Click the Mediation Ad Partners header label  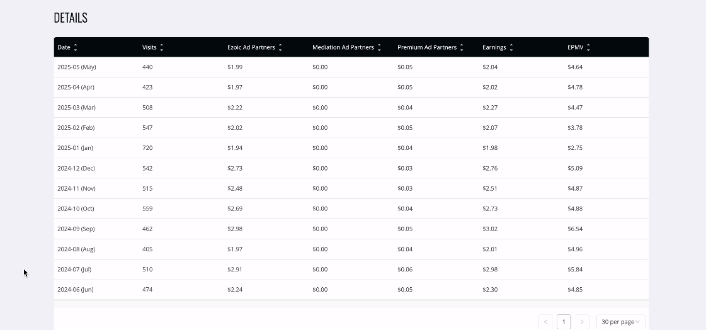pos(343,47)
